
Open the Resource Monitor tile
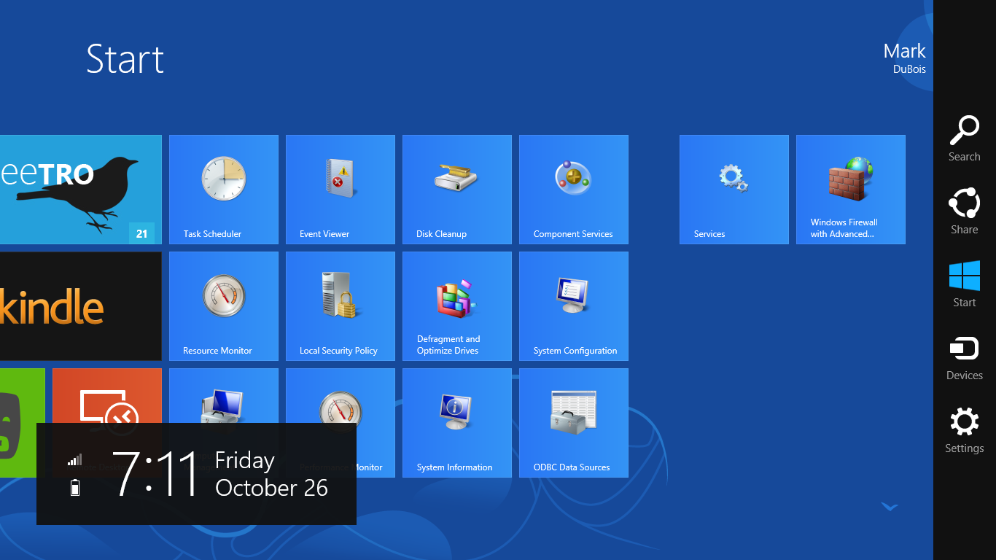[224, 306]
